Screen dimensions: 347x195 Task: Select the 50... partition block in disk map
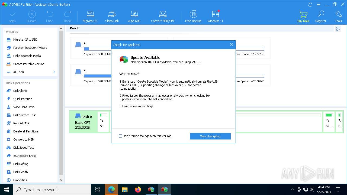point(103,122)
